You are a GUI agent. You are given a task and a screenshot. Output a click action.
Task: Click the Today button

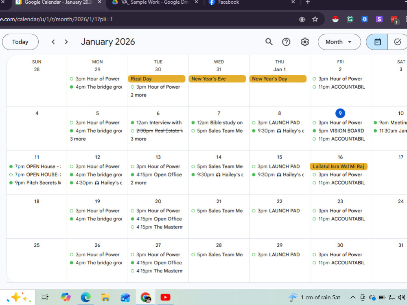click(x=20, y=42)
